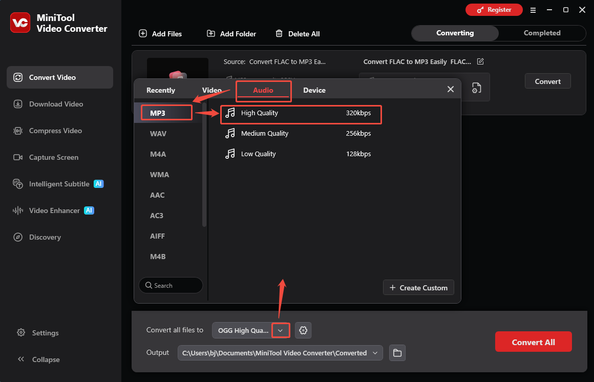Click the edit pencil icon beside output filename
594x382 pixels.
[480, 61]
